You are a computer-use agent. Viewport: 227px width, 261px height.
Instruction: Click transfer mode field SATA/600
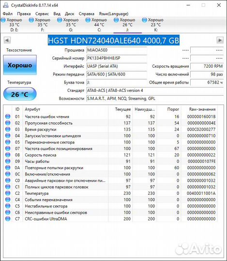click(x=117, y=74)
